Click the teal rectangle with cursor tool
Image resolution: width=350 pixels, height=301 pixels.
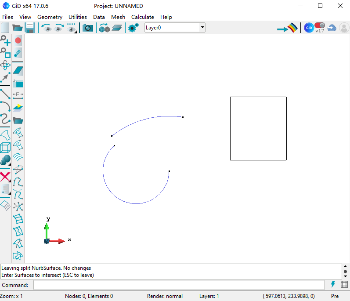(18, 83)
